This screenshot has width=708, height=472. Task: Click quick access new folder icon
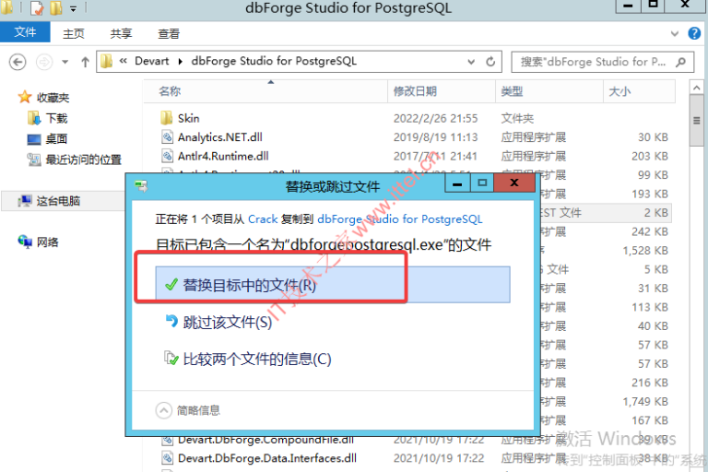click(x=56, y=7)
